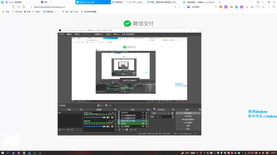
Task: Remove selected source with the Sources minus icon
Action: [x=123, y=130]
